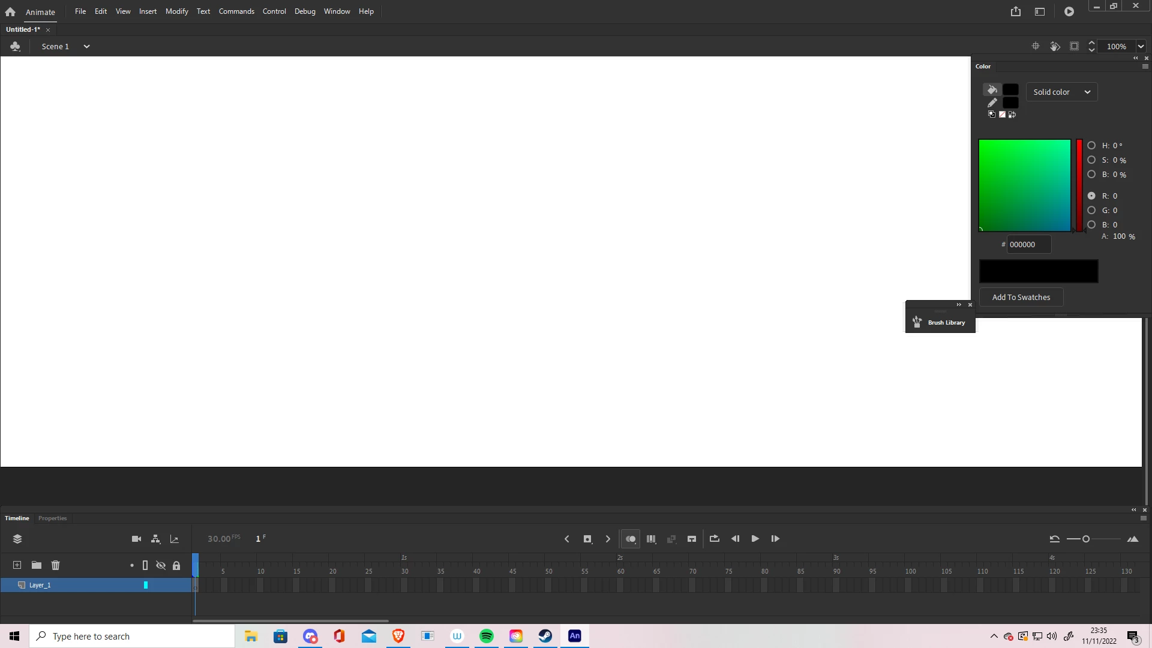Click the Loop playback icon

point(714,539)
